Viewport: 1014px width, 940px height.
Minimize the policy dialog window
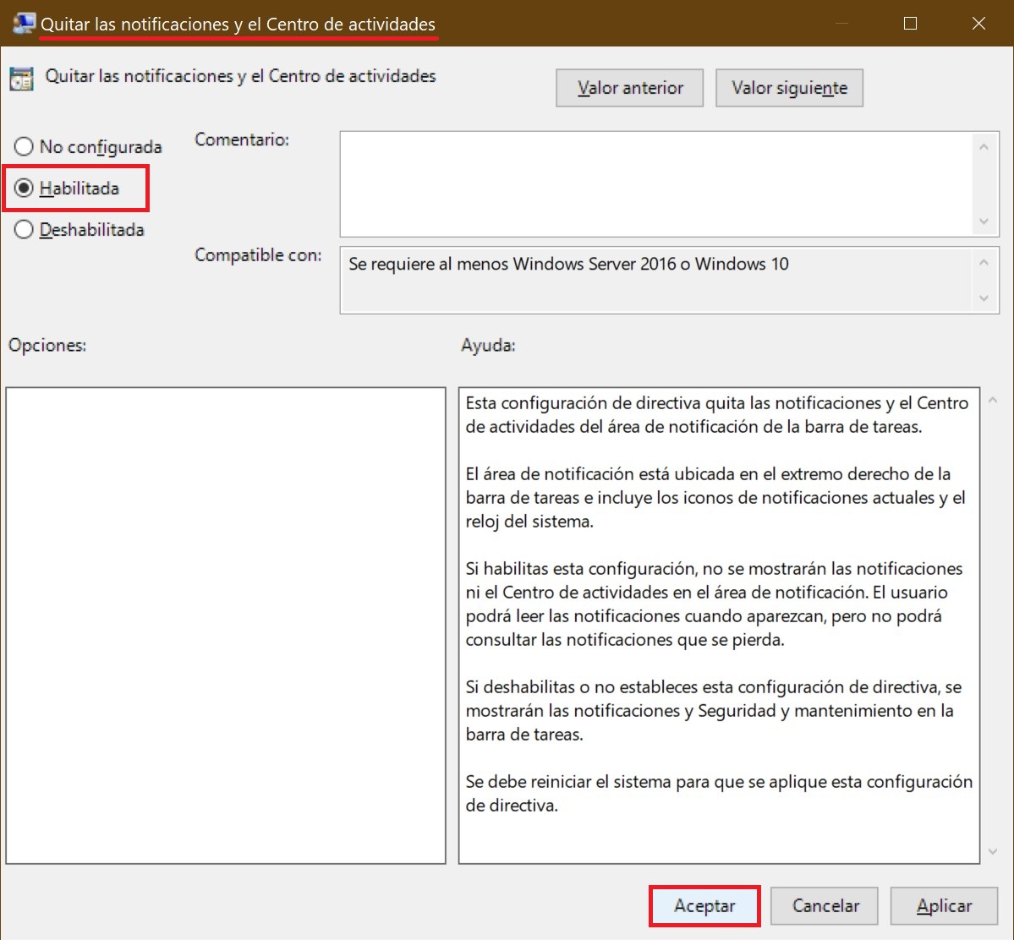(x=841, y=24)
